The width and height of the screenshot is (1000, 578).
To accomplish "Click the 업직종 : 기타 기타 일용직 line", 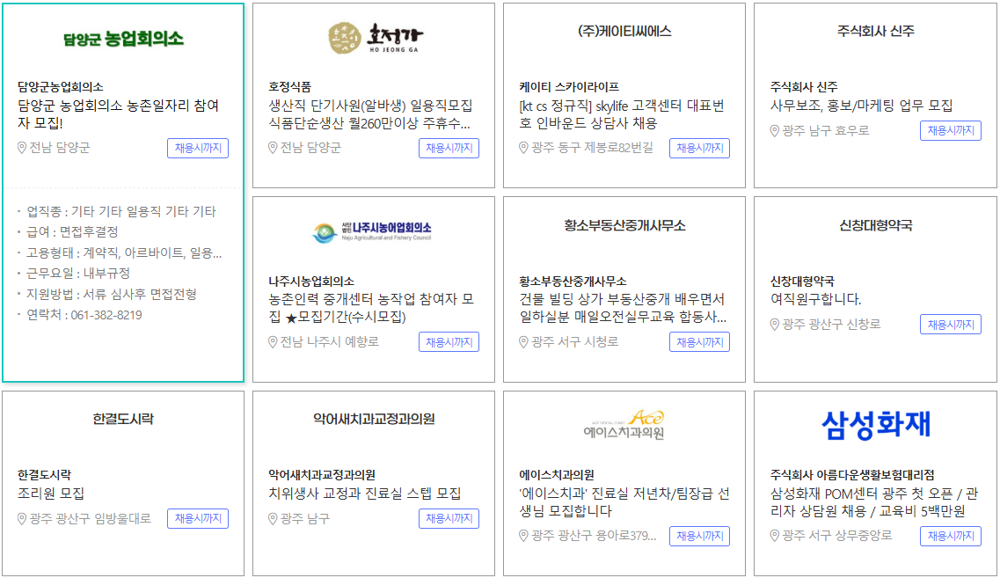I will (121, 211).
